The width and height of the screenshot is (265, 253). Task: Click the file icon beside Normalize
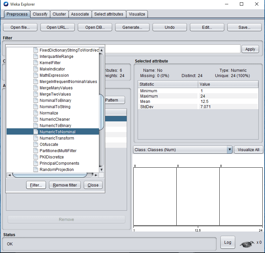[x=36, y=113]
